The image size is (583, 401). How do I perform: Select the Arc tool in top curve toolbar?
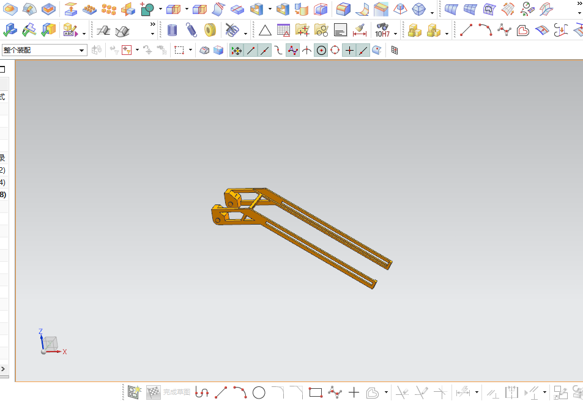[x=485, y=30]
